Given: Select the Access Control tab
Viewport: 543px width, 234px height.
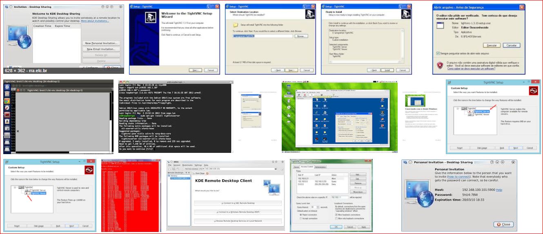Looking at the screenshot, I should [x=307, y=167].
